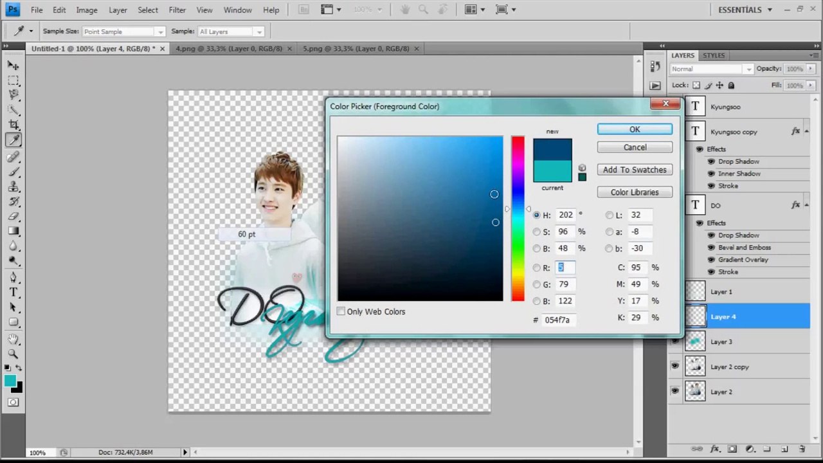The width and height of the screenshot is (823, 463).
Task: Click Add To Swatches button
Action: coord(635,170)
